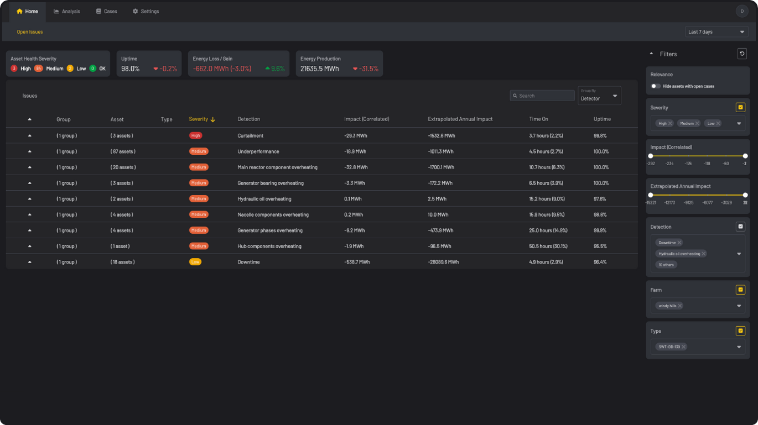Viewport: 758px width, 425px height.
Task: Click the Open Issues link
Action: click(x=29, y=32)
